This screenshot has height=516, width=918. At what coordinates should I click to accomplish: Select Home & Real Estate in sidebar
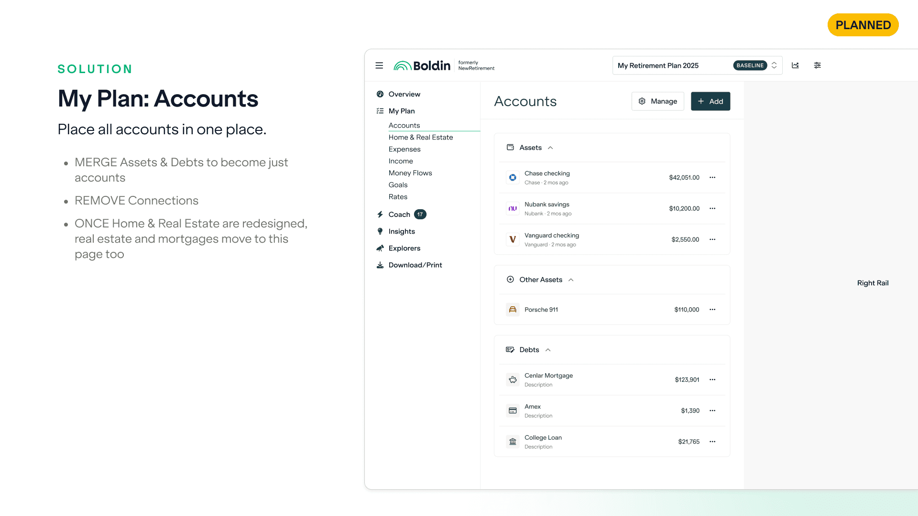coord(420,137)
